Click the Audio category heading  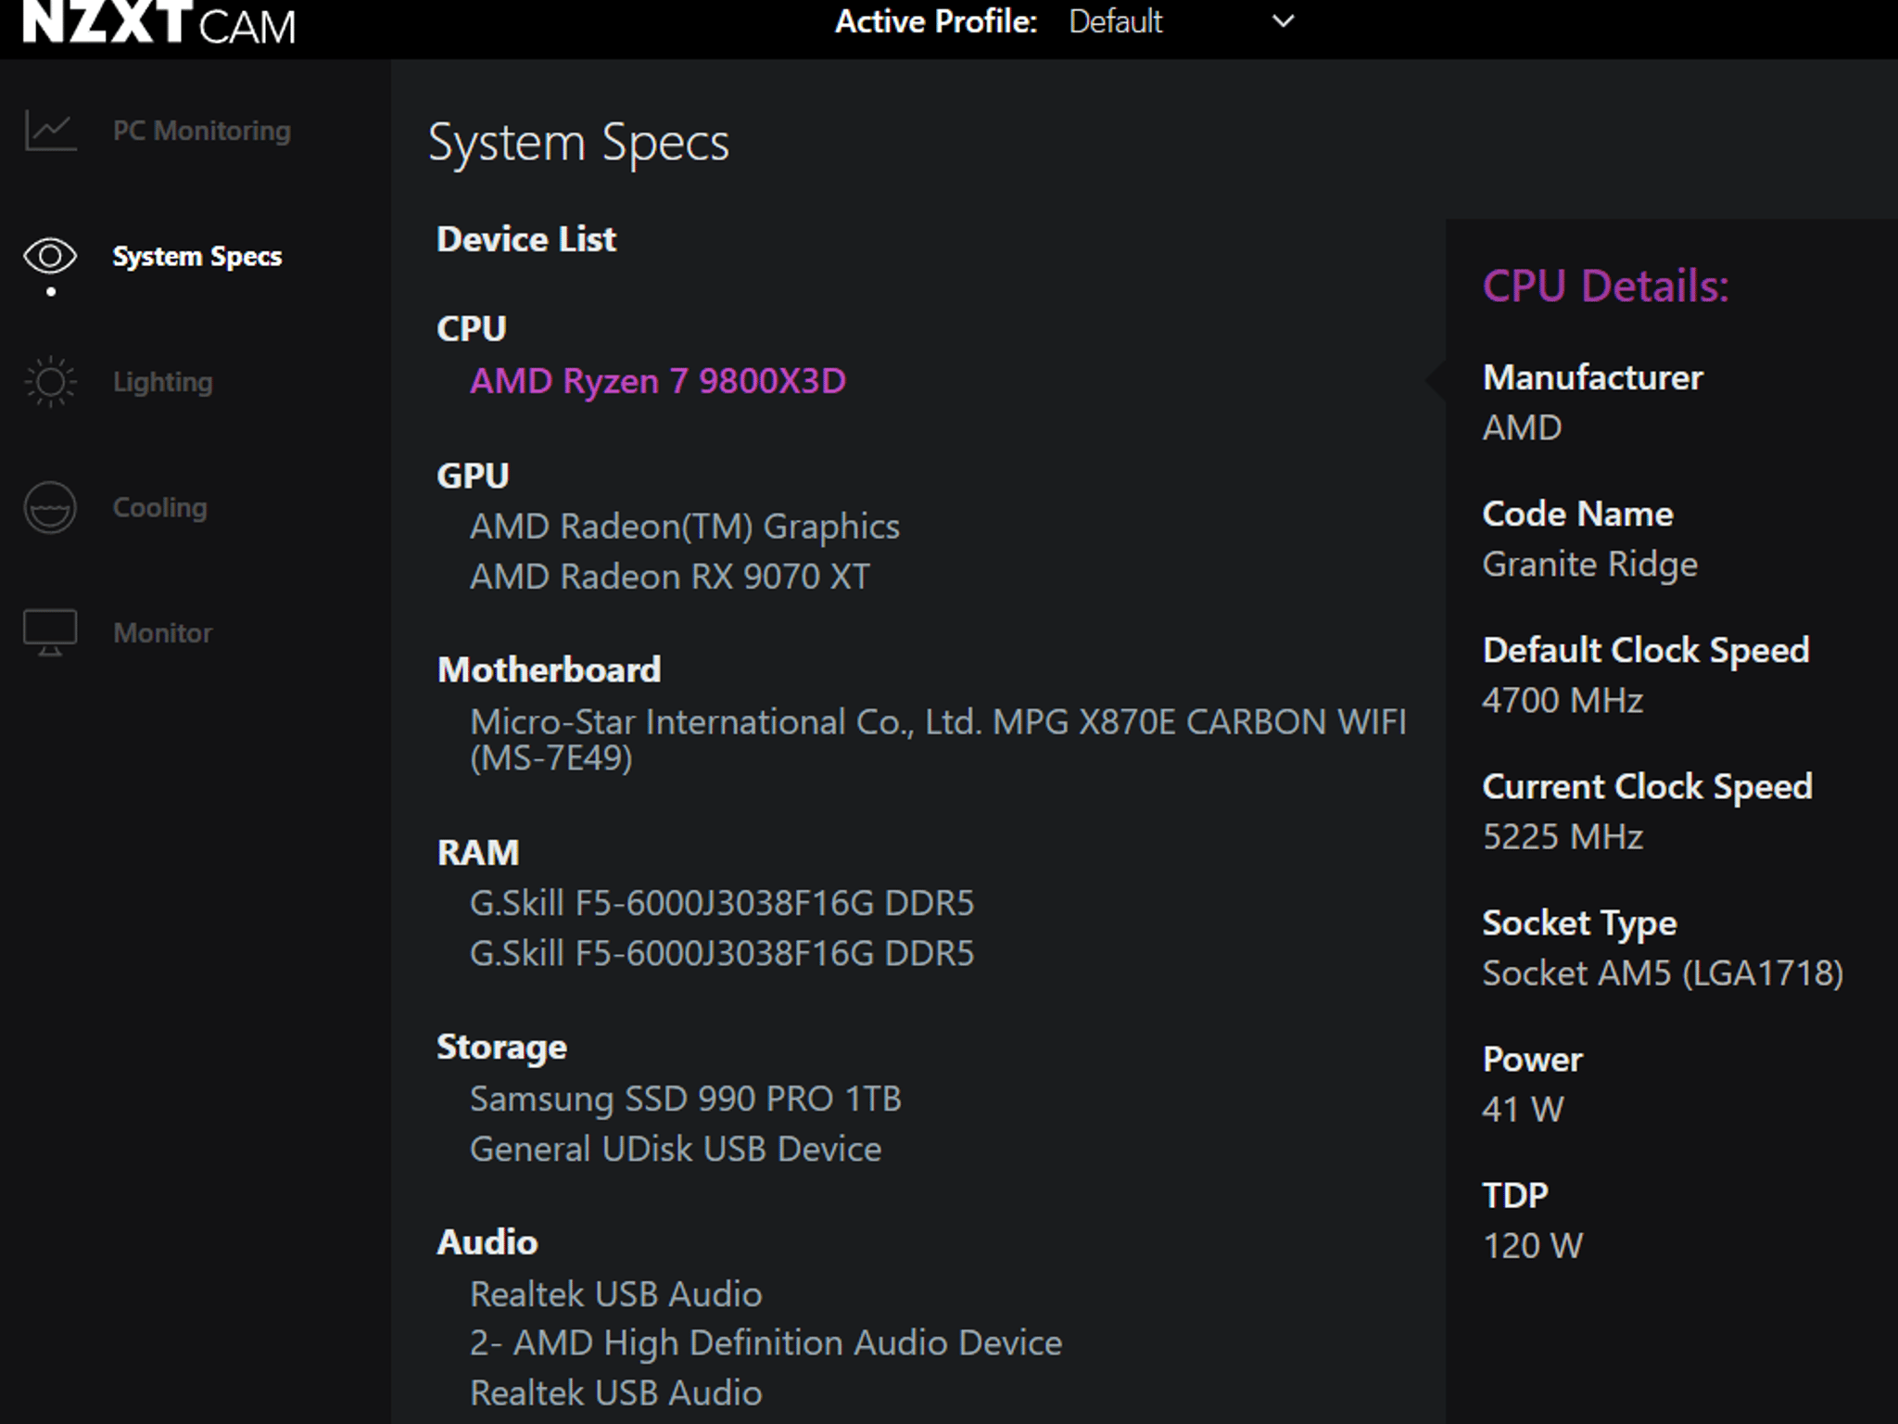487,1242
